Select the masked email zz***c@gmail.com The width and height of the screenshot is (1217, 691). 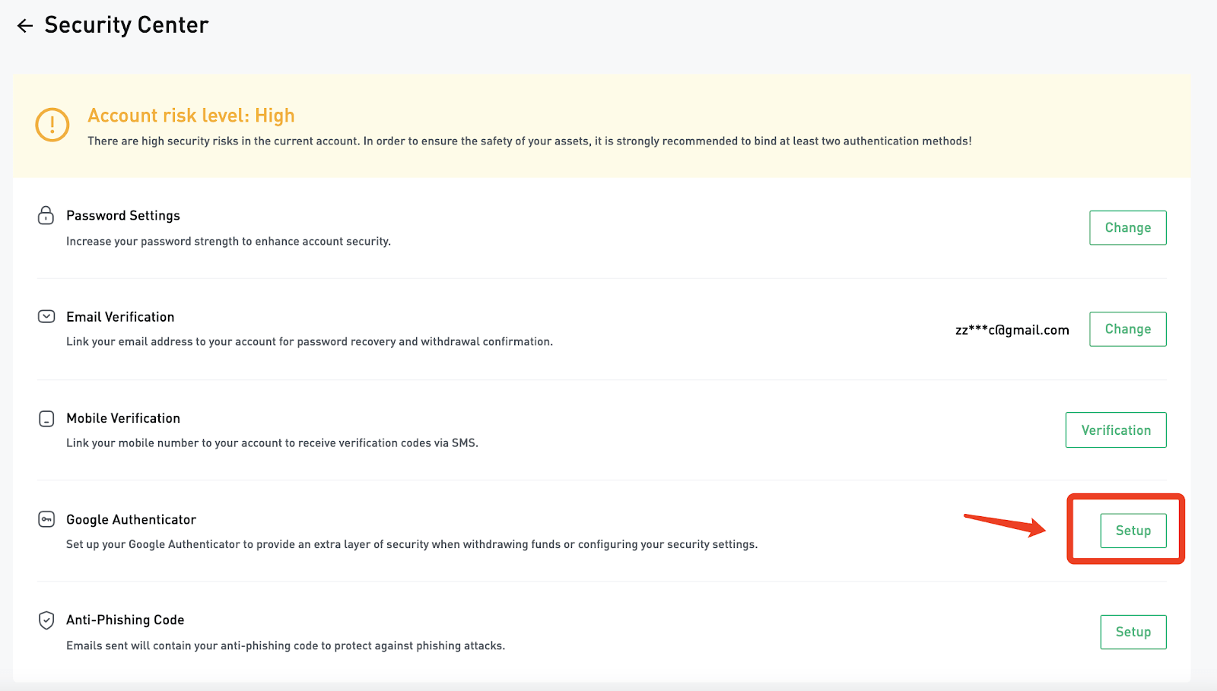(1012, 330)
